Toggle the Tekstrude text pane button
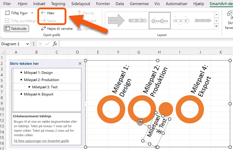This screenshot has height=150, width=233. tap(15, 29)
